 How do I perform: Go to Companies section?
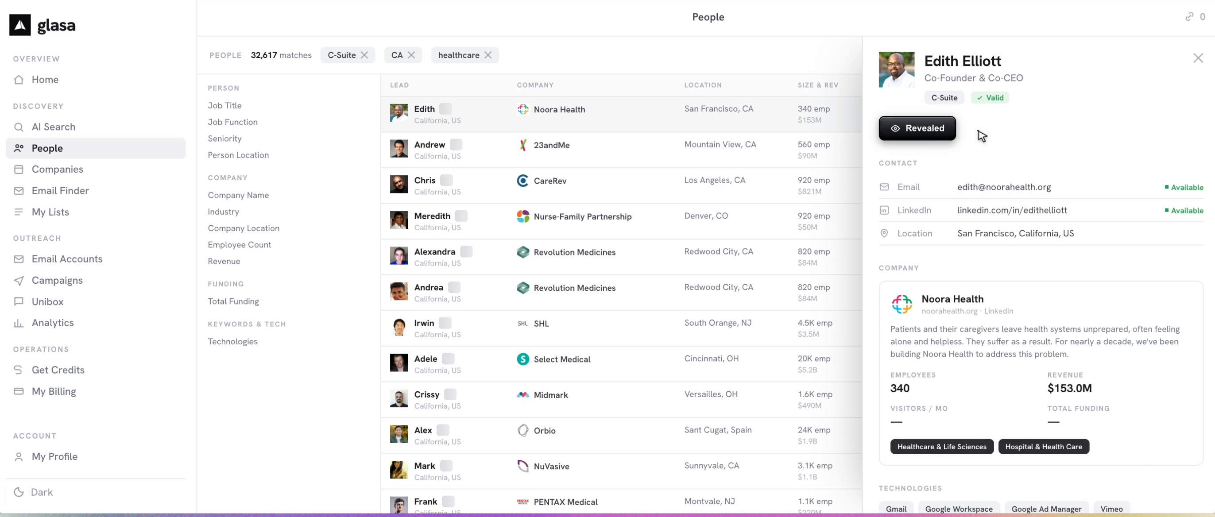[95, 170]
